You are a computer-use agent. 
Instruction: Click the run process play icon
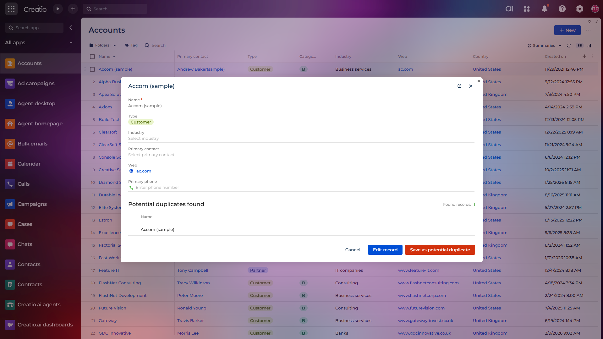[58, 9]
